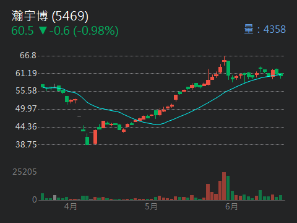The image size is (297, 223).
Task: Click the 6月 date axis label
Action: [x=231, y=206]
